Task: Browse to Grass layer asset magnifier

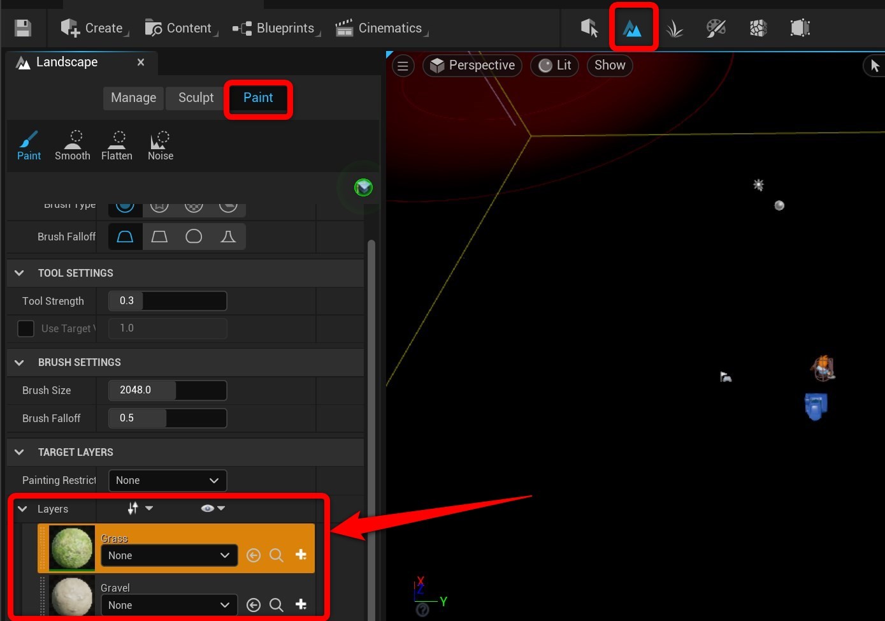Action: click(x=277, y=555)
